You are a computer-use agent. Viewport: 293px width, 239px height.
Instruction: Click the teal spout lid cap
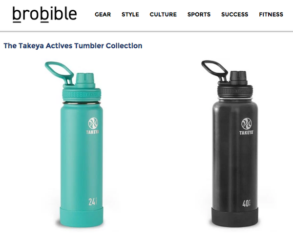(85, 80)
